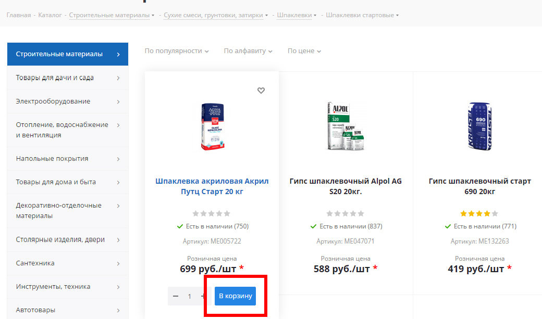Click star rating of Гипс старт 690

pyautogui.click(x=479, y=213)
